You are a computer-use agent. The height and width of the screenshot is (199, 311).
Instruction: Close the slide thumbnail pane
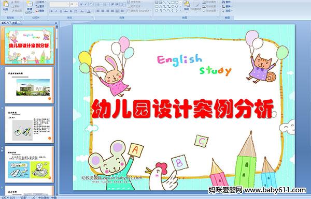pyautogui.click(x=56, y=23)
